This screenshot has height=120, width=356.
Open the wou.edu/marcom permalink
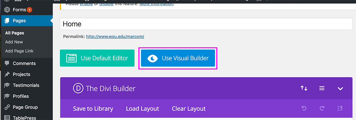[115, 36]
